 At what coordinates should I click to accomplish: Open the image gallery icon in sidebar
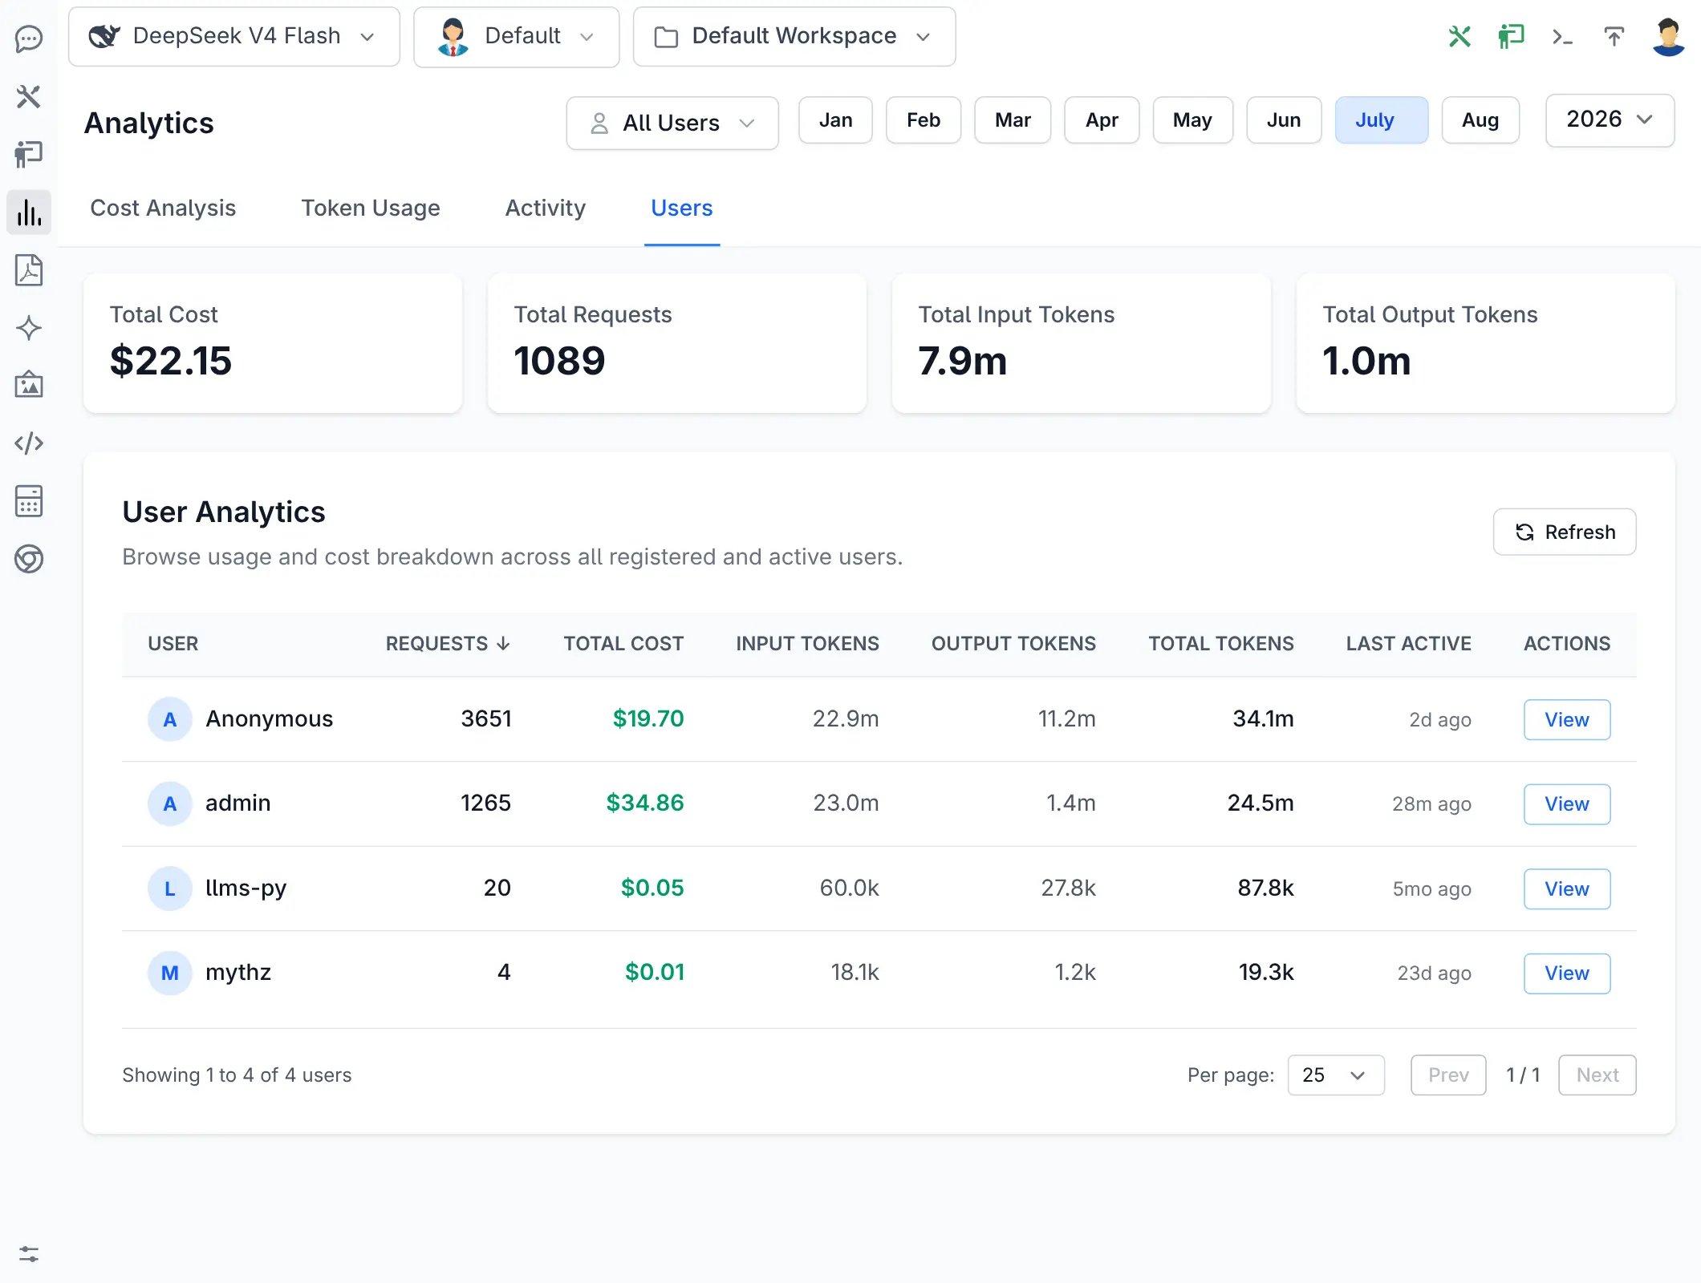click(x=29, y=386)
